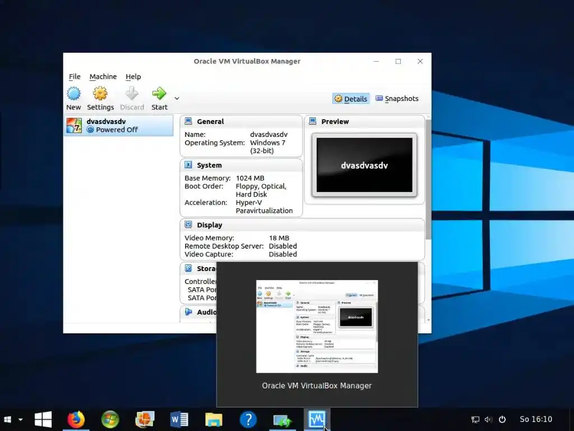Click the Storage section icon
The height and width of the screenshot is (431, 574).
tap(188, 268)
